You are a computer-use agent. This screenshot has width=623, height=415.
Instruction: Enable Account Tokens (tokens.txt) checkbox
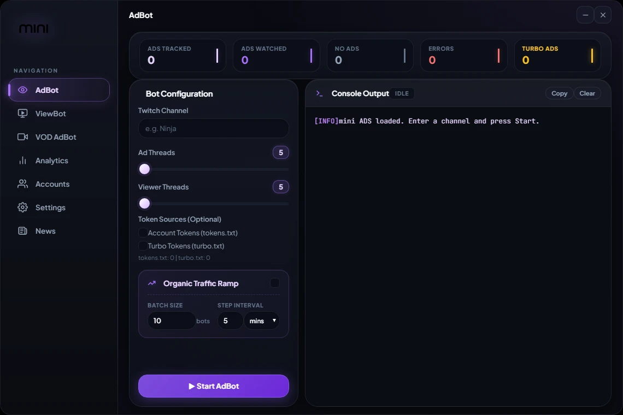click(142, 233)
